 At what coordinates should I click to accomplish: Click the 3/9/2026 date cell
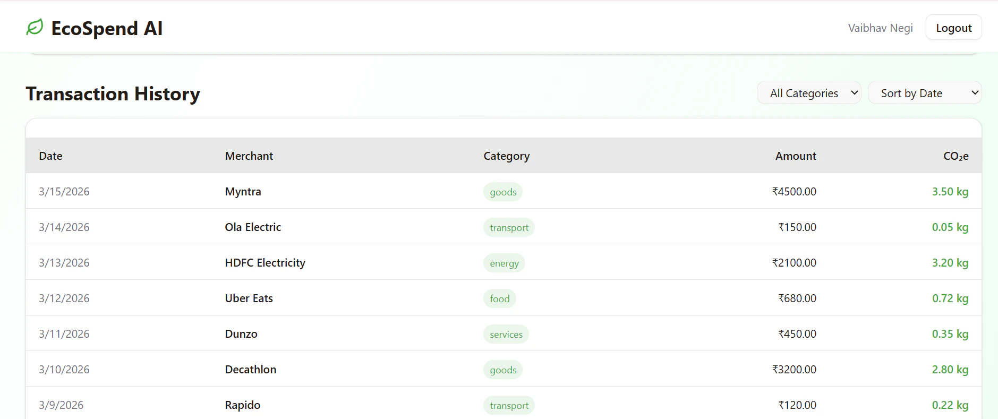(x=61, y=405)
